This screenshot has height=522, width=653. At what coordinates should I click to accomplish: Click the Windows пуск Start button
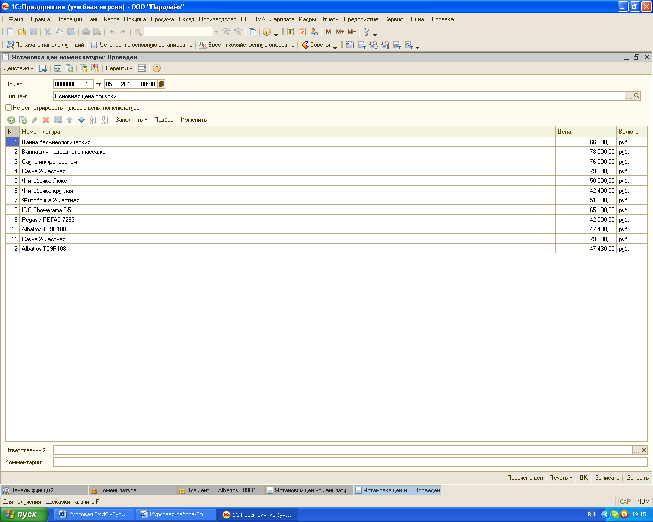[24, 514]
